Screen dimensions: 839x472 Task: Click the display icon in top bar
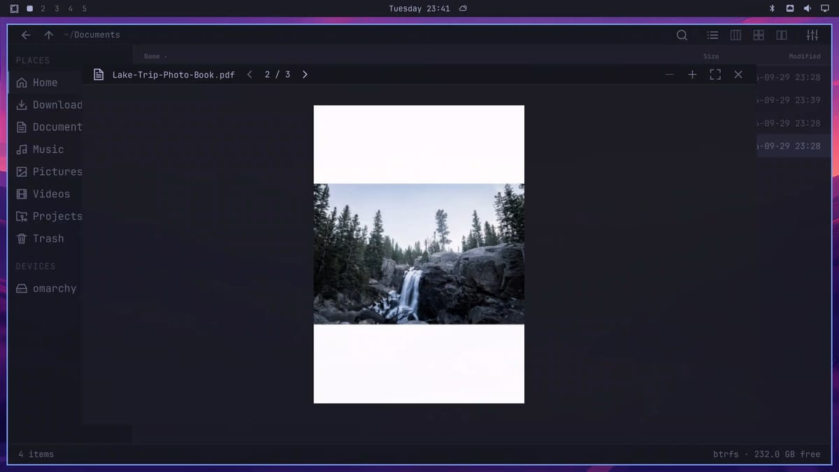[825, 8]
